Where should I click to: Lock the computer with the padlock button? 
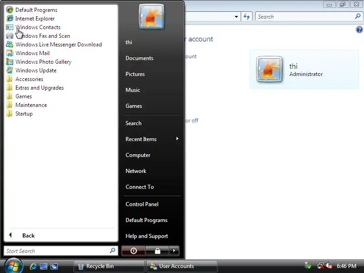point(157,251)
